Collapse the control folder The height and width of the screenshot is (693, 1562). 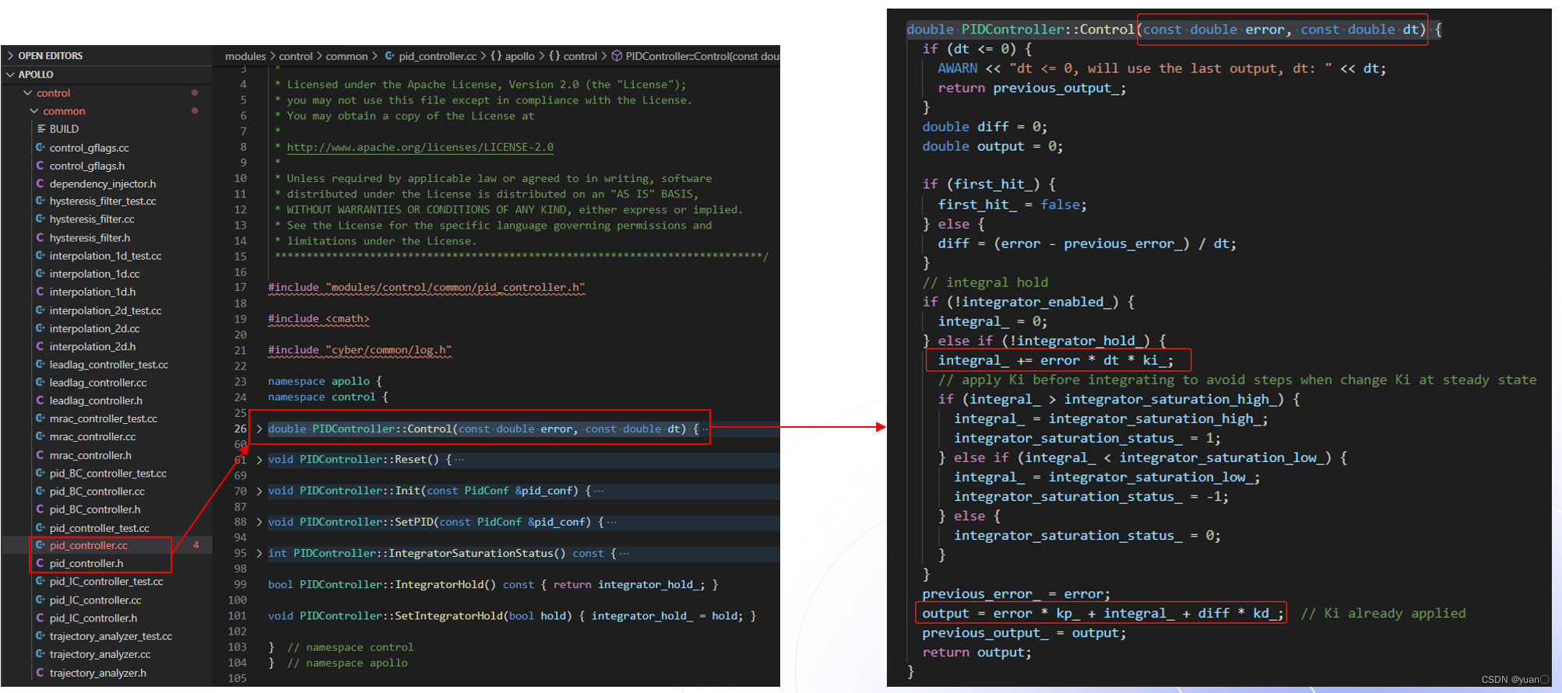(53, 93)
